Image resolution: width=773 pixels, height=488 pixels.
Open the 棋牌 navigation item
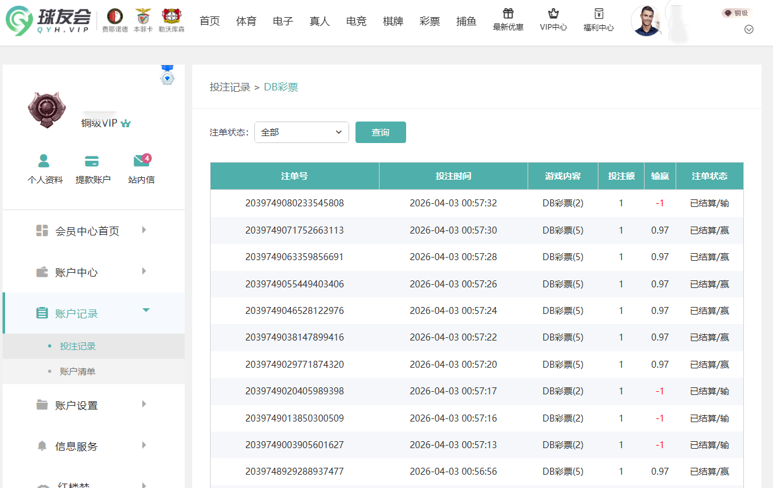coord(393,20)
